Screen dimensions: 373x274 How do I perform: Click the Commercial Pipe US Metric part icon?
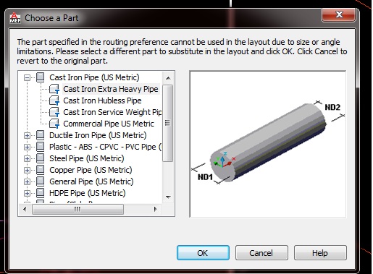pyautogui.click(x=54, y=124)
